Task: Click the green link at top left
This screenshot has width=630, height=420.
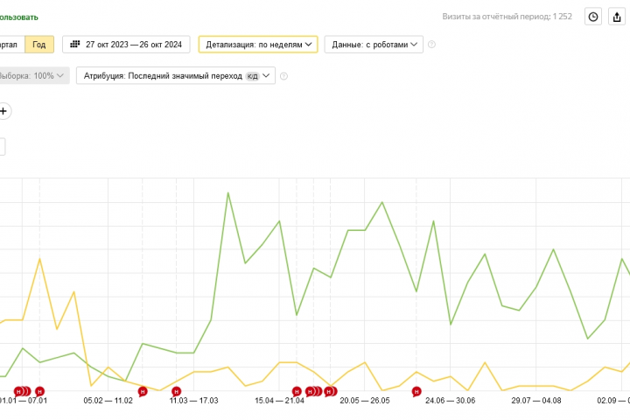Action: [18, 17]
